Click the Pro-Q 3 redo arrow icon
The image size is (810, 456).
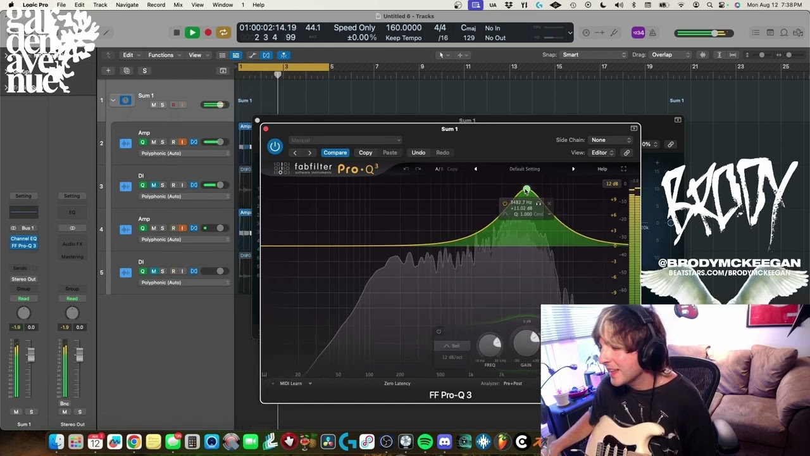pyautogui.click(x=418, y=169)
